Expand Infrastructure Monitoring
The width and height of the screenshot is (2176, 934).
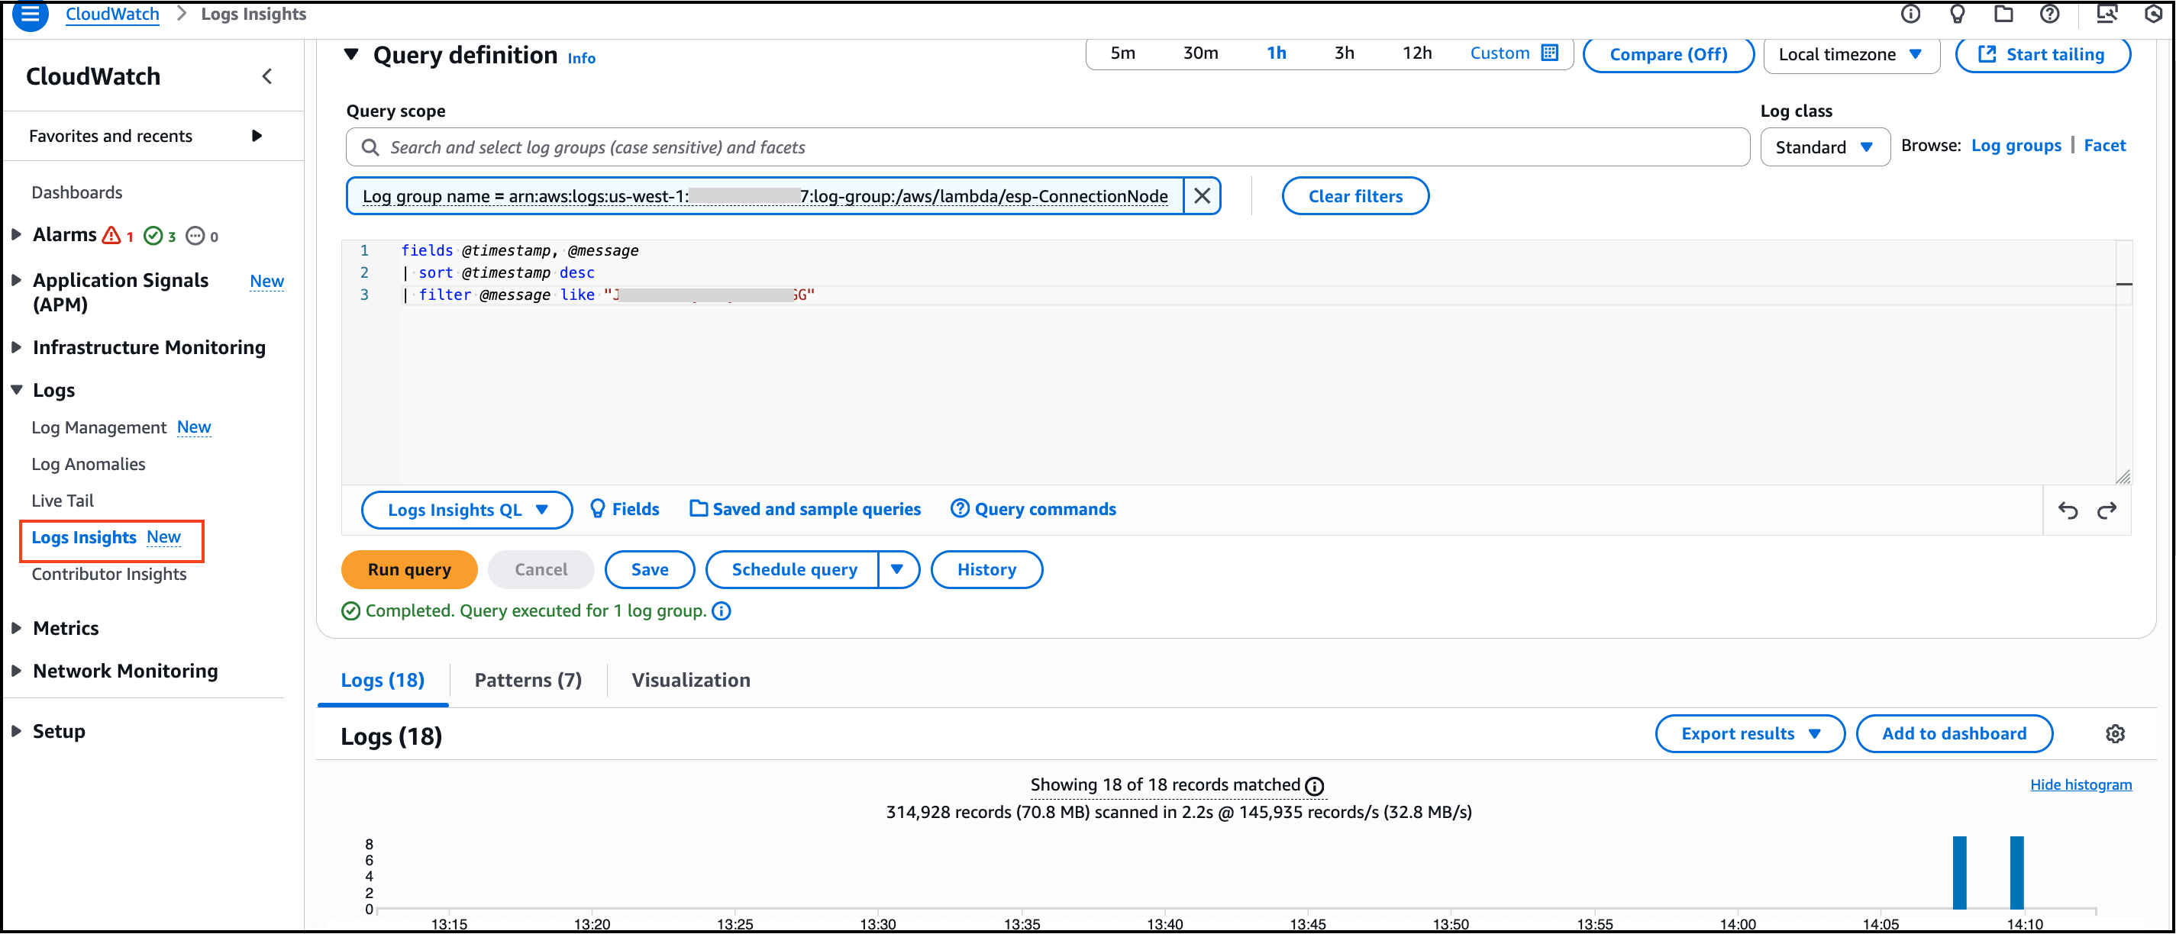(x=16, y=348)
